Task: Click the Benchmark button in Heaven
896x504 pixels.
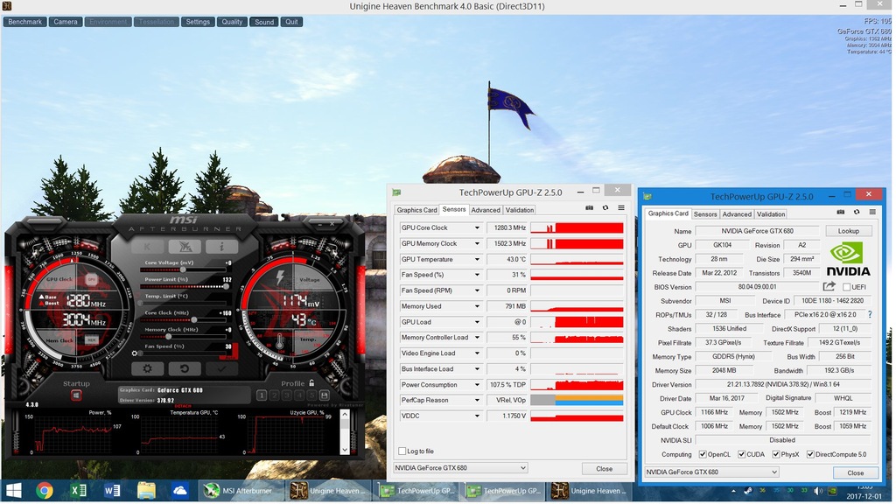Action: pyautogui.click(x=25, y=22)
